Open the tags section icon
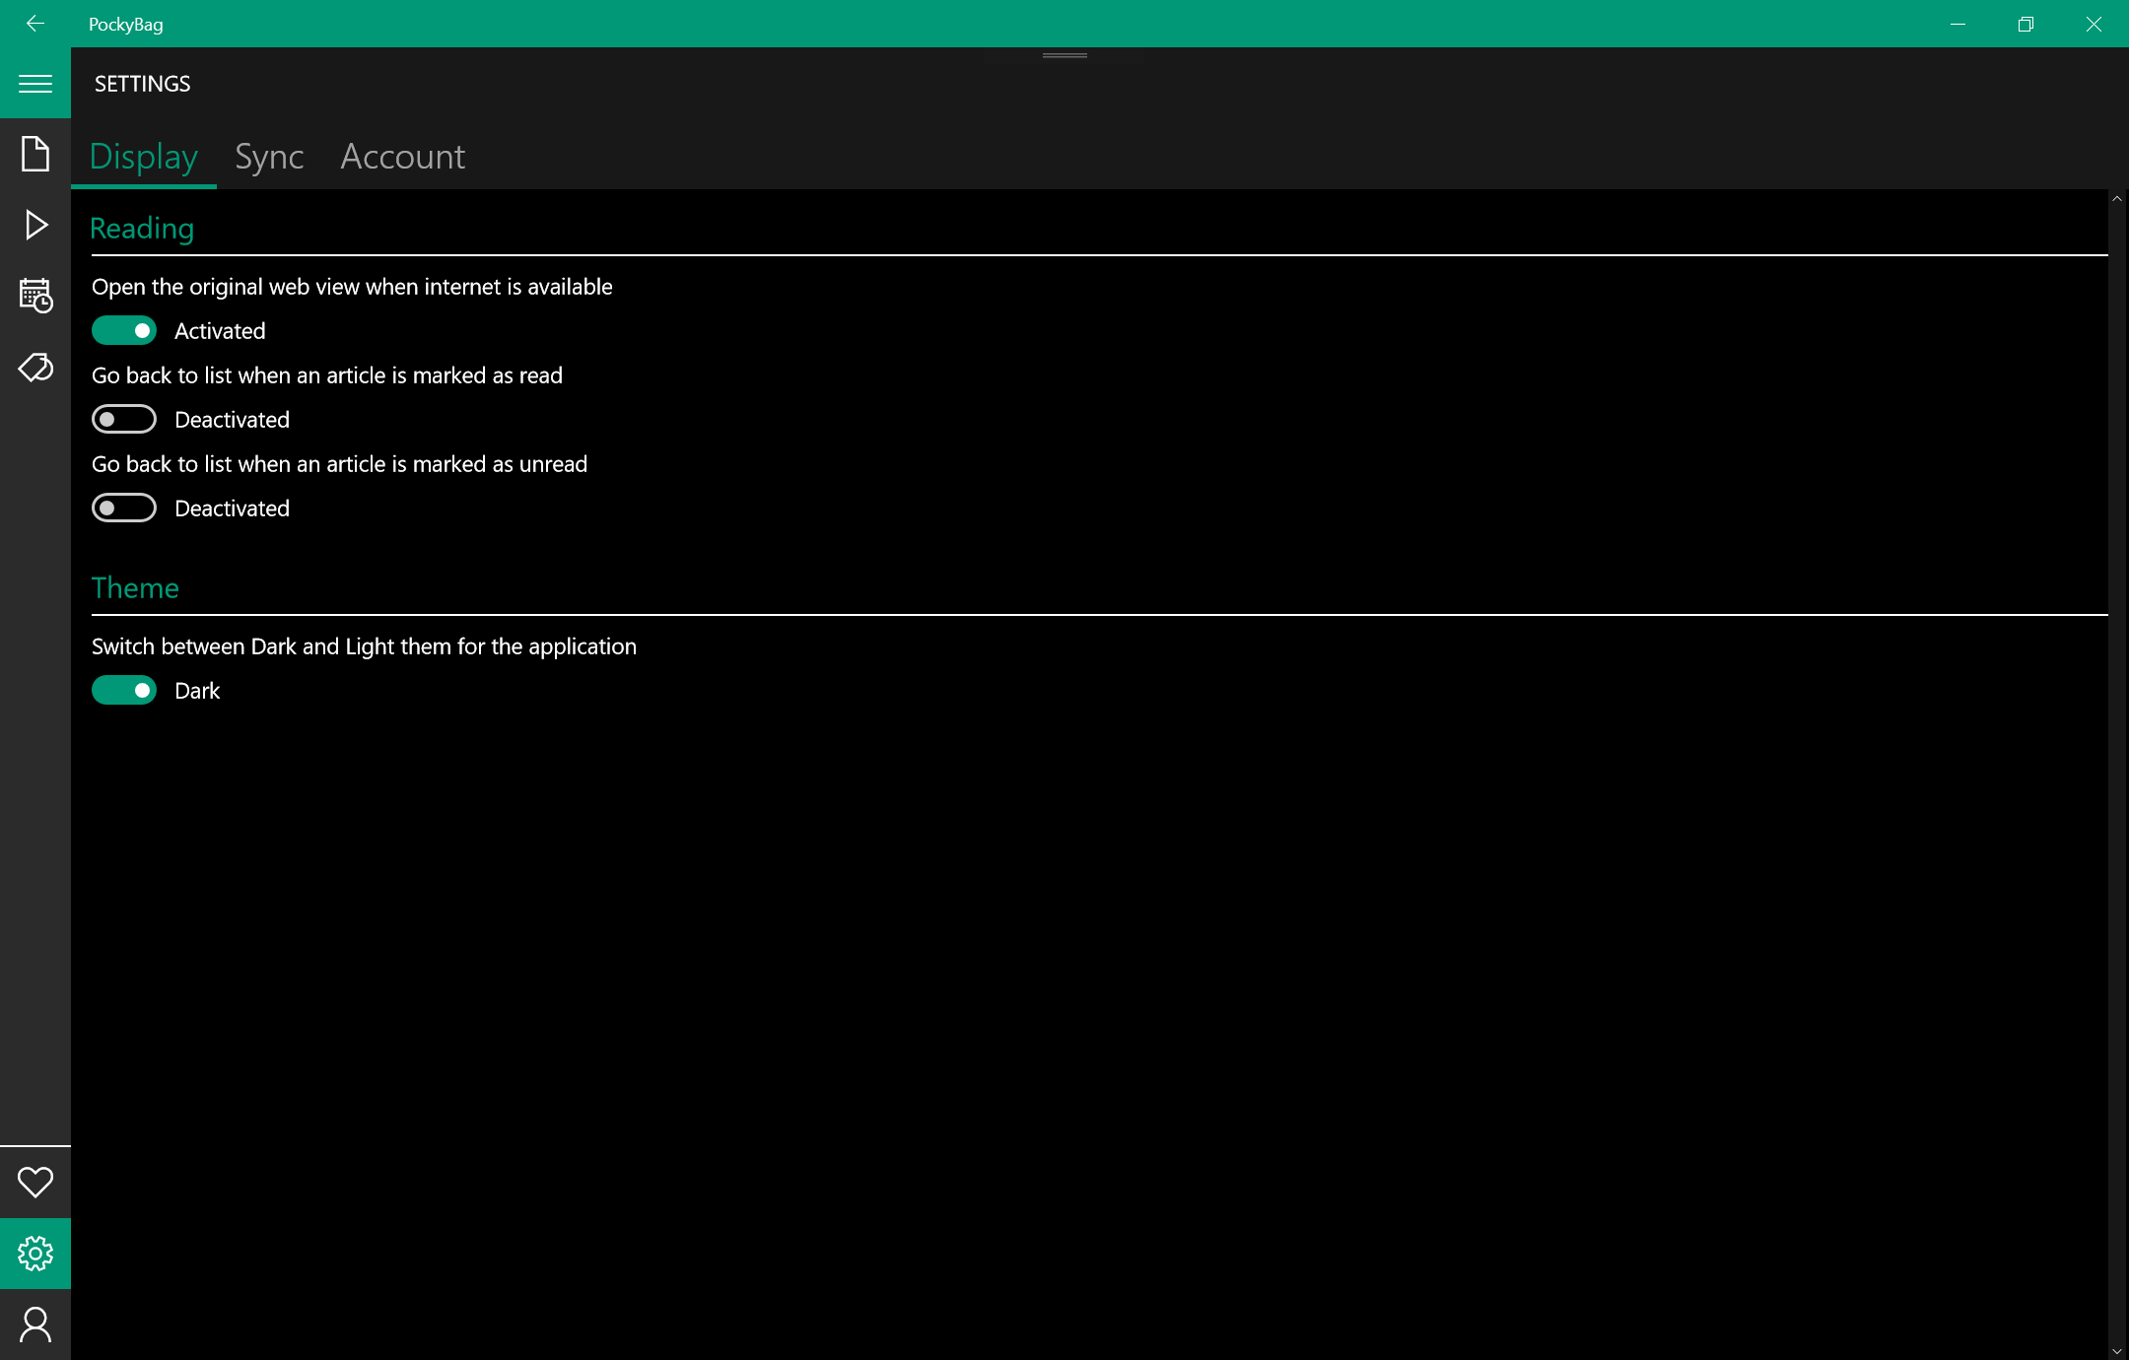2129x1360 pixels. tap(35, 367)
